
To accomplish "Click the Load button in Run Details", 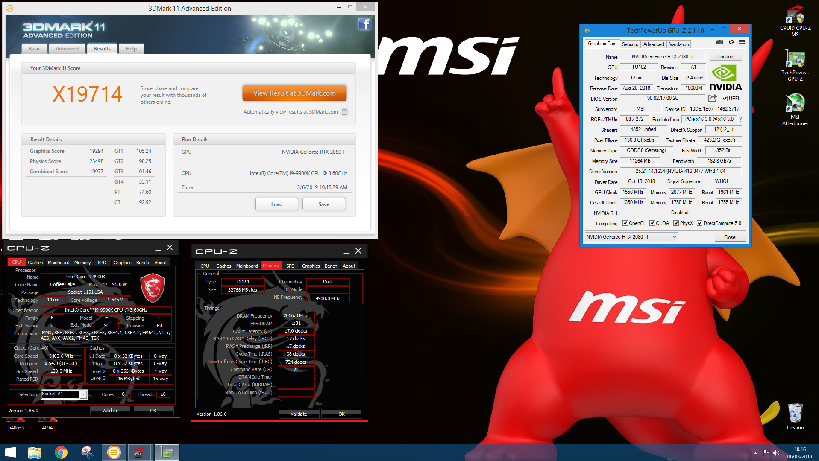I will [x=277, y=204].
